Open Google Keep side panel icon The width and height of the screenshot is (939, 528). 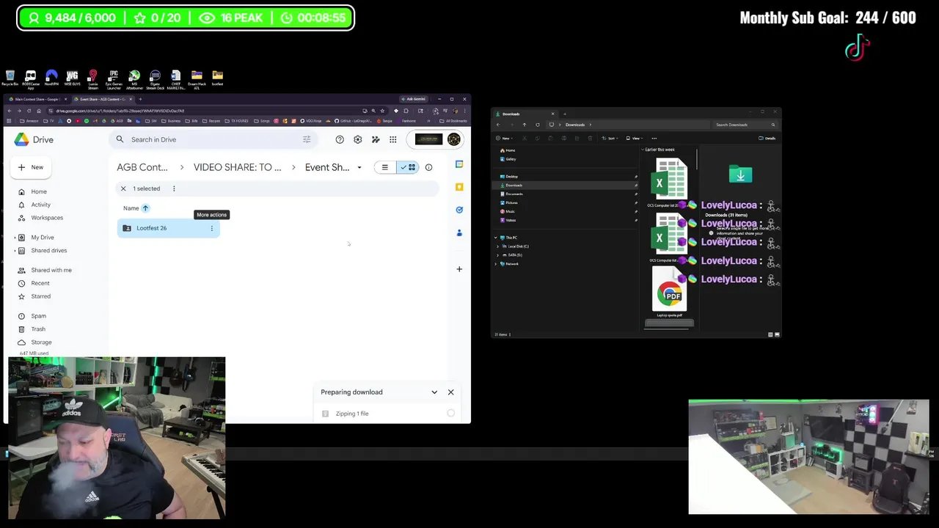459,187
